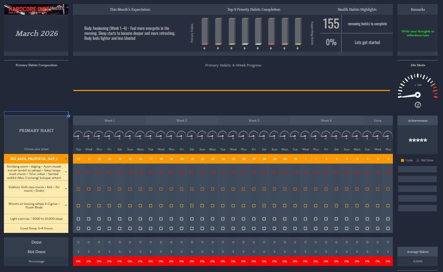Screen dimensions: 443x272
Task: Click the small speedometer icon under Idle Mode gauge
Action: [x=418, y=105]
